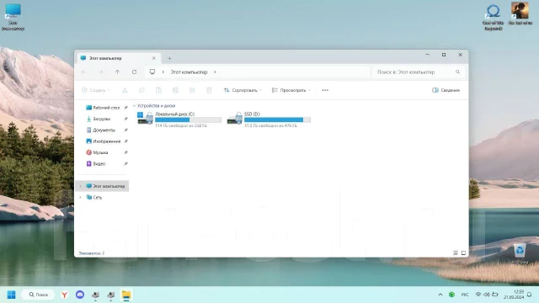Click the taskbar clock and date
The height and width of the screenshot is (303, 539).
click(x=514, y=295)
